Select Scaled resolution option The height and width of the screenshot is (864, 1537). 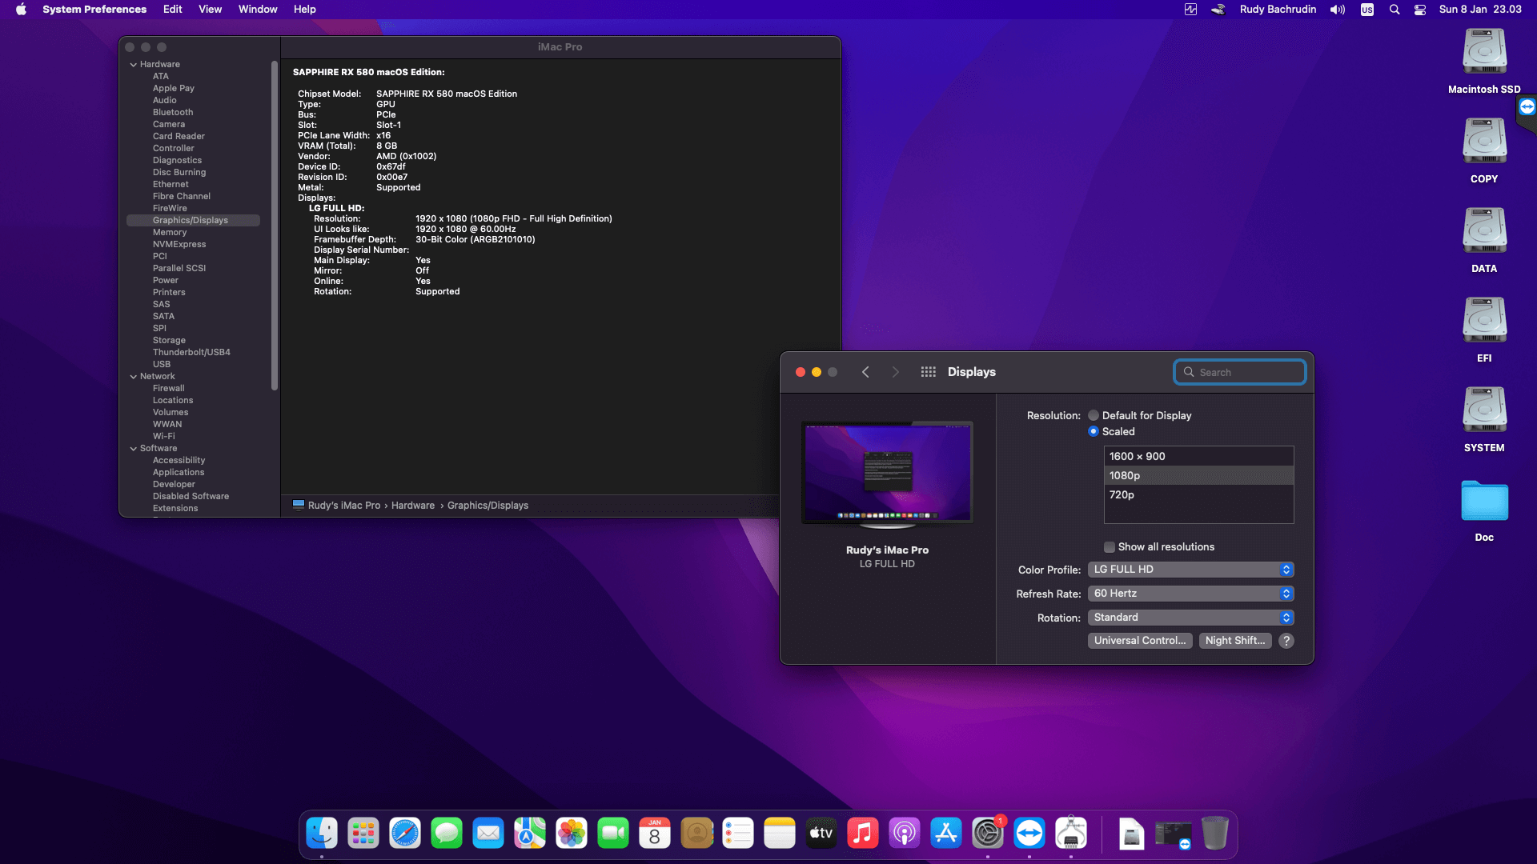pos(1094,431)
